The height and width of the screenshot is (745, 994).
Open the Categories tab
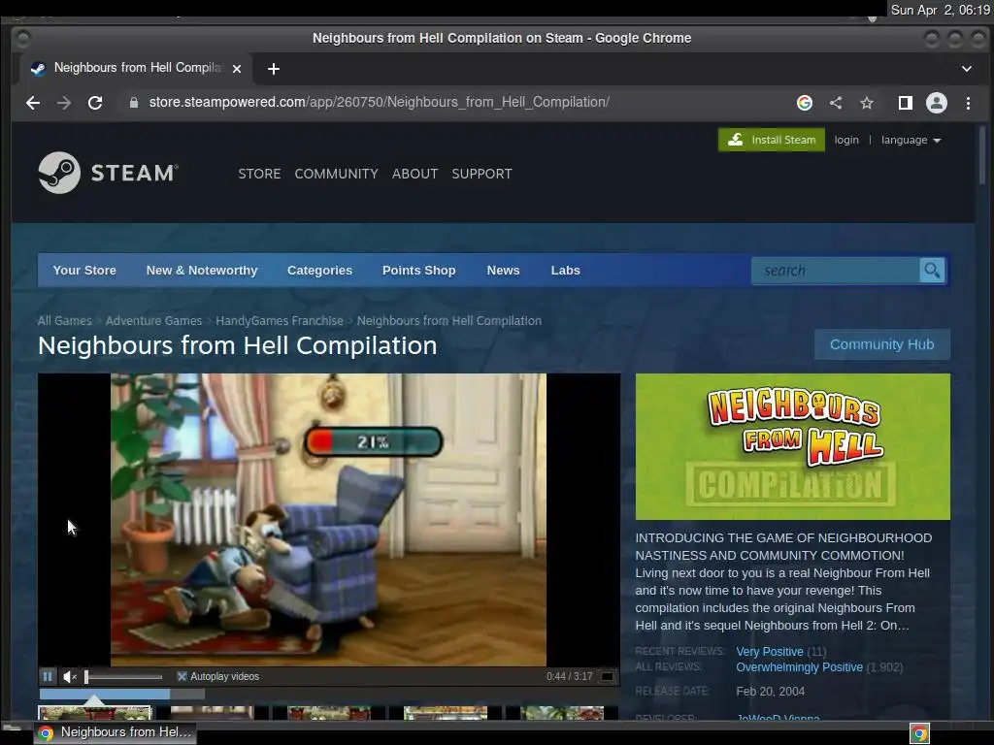[319, 271]
